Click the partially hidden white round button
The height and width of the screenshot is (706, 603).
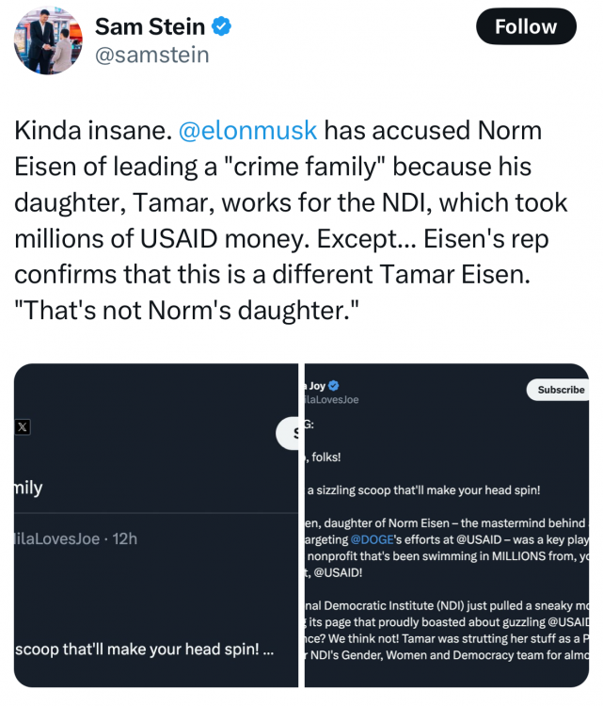(x=287, y=433)
